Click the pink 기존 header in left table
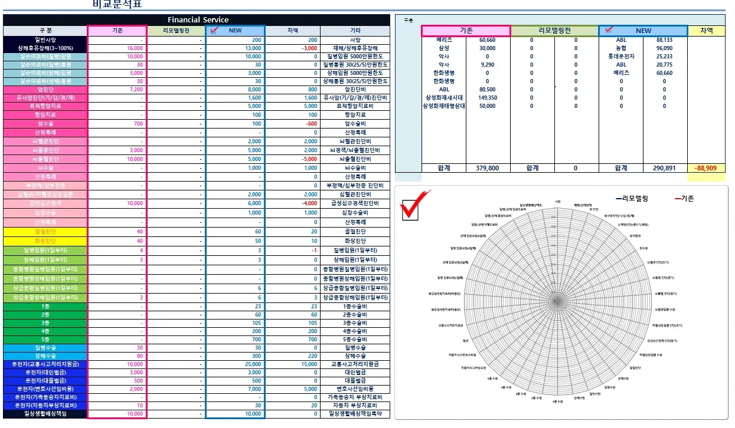The width and height of the screenshot is (735, 428). (x=117, y=31)
